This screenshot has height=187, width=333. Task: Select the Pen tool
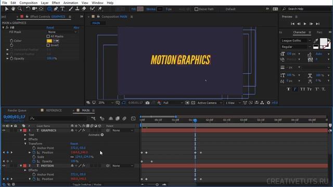(56, 9)
